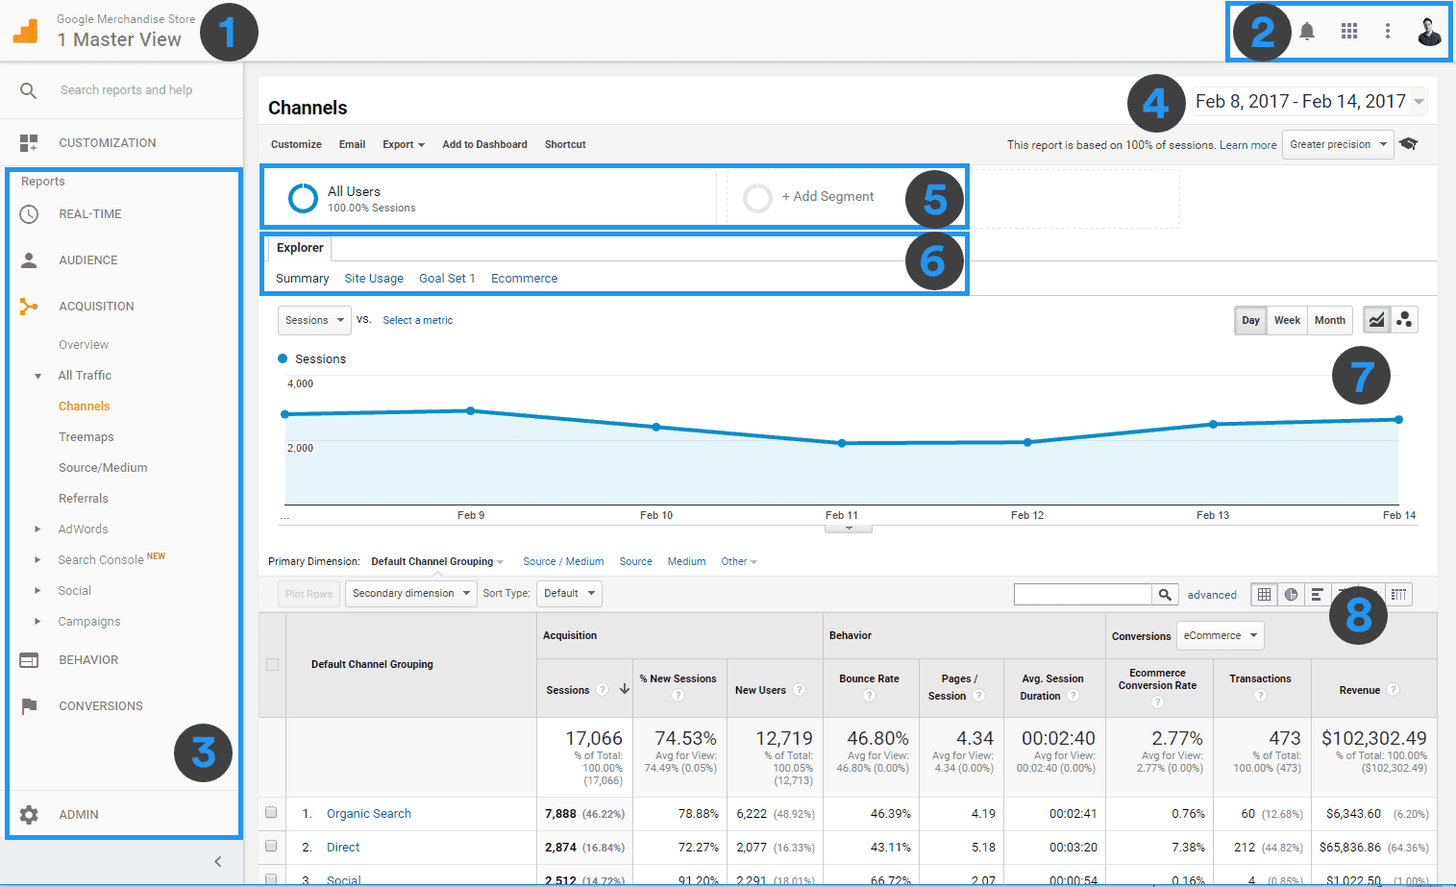The width and height of the screenshot is (1456, 887).
Task: Click inside the table search field
Action: (1081, 594)
